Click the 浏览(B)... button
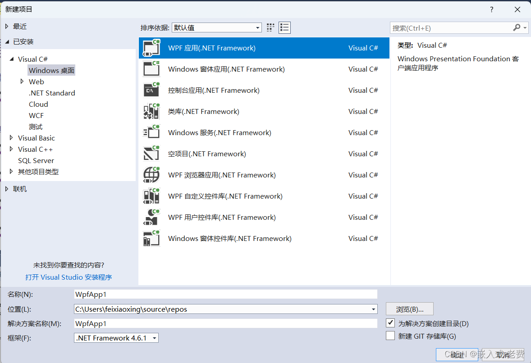The height and width of the screenshot is (363, 531). pos(409,309)
